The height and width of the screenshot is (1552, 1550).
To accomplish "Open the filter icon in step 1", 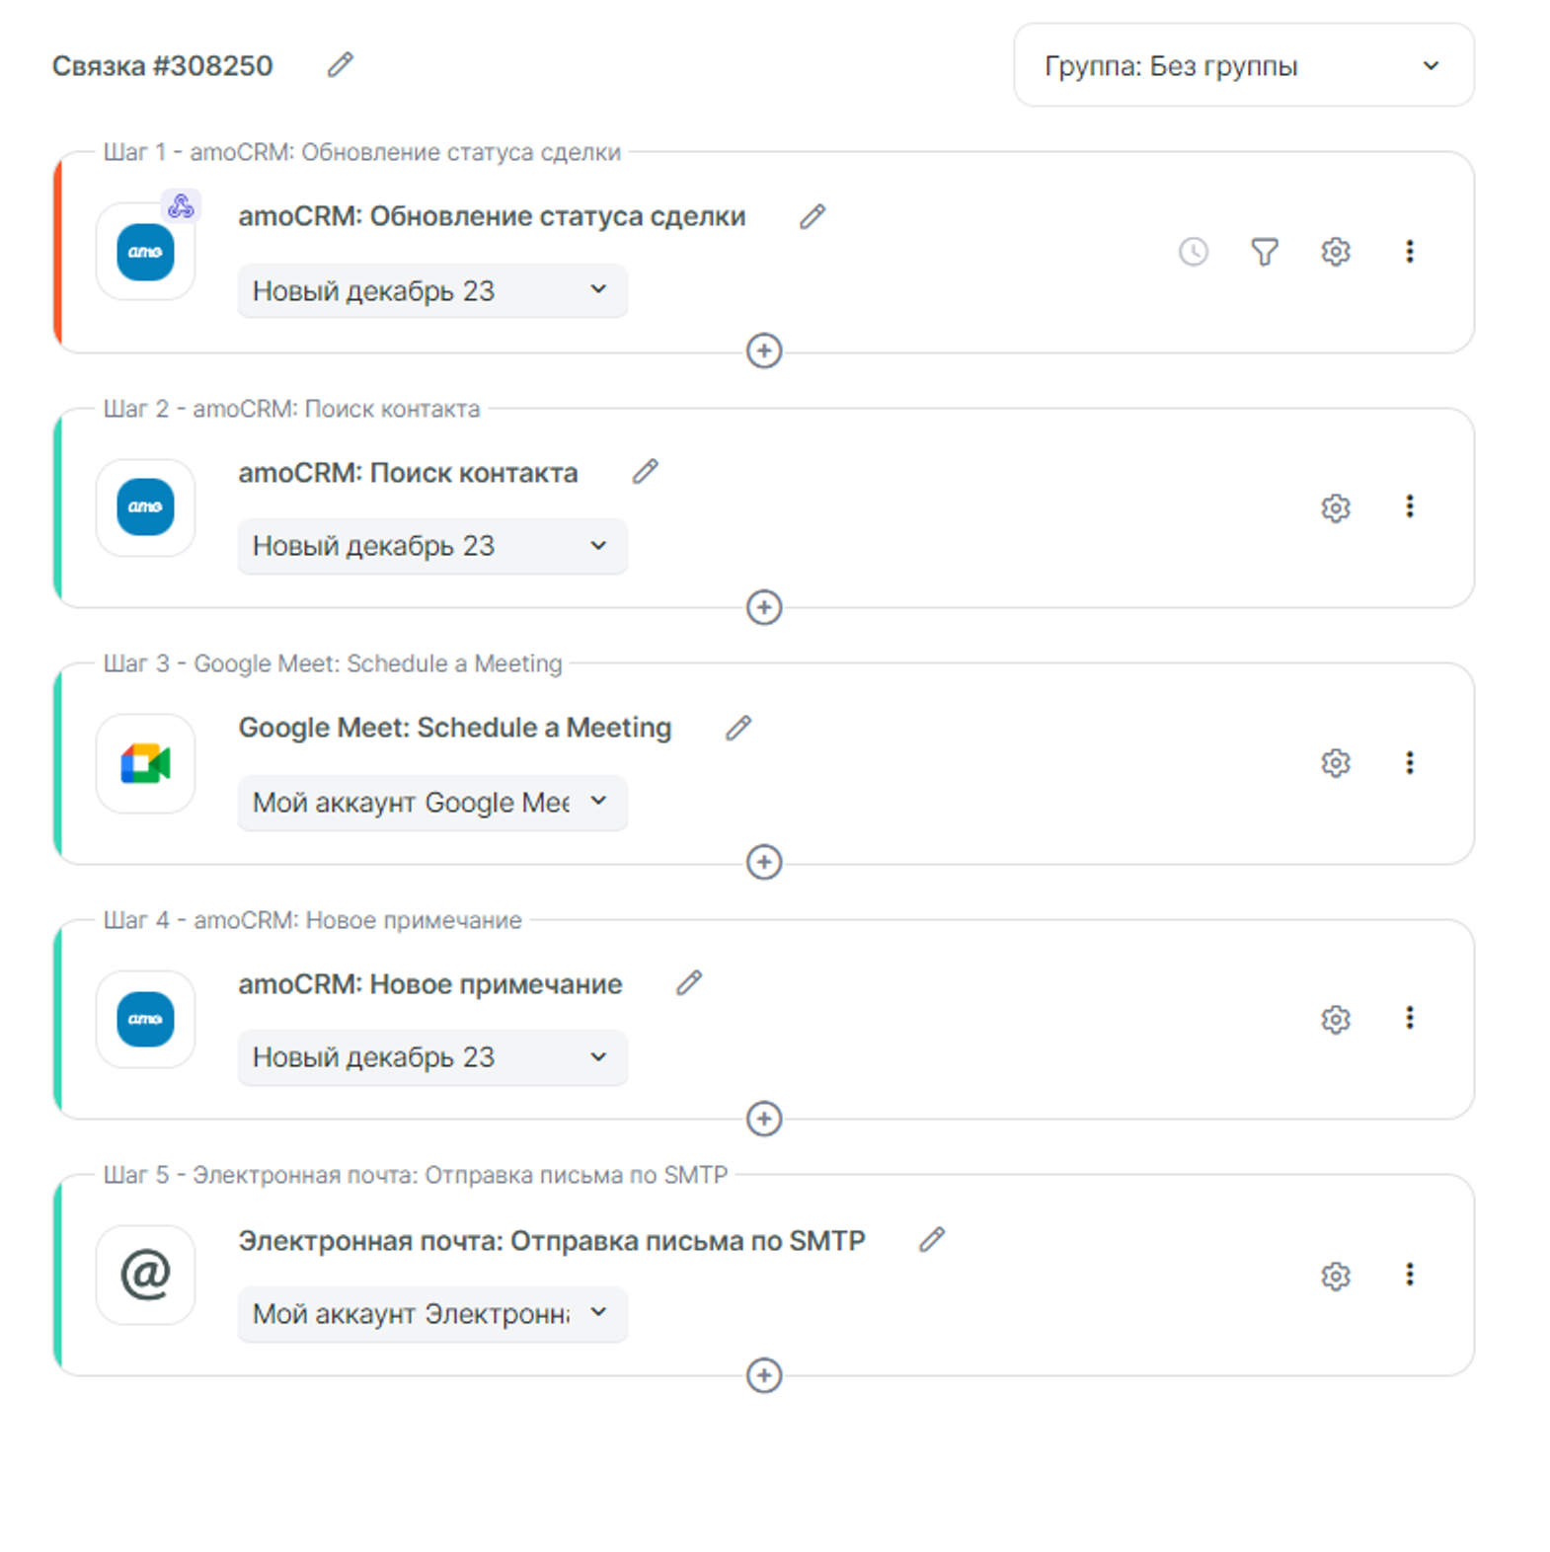I will pyautogui.click(x=1264, y=252).
